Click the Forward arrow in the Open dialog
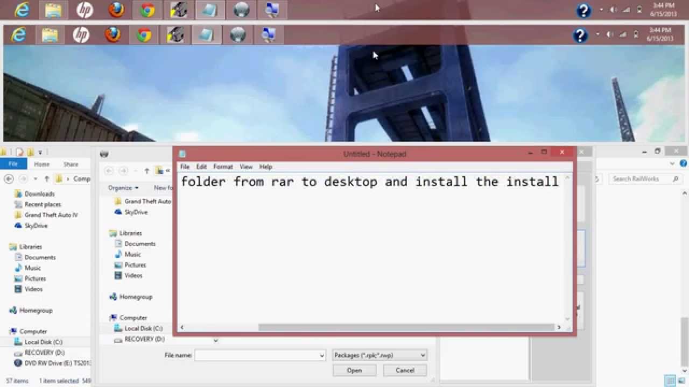689x387 pixels. pyautogui.click(x=123, y=171)
